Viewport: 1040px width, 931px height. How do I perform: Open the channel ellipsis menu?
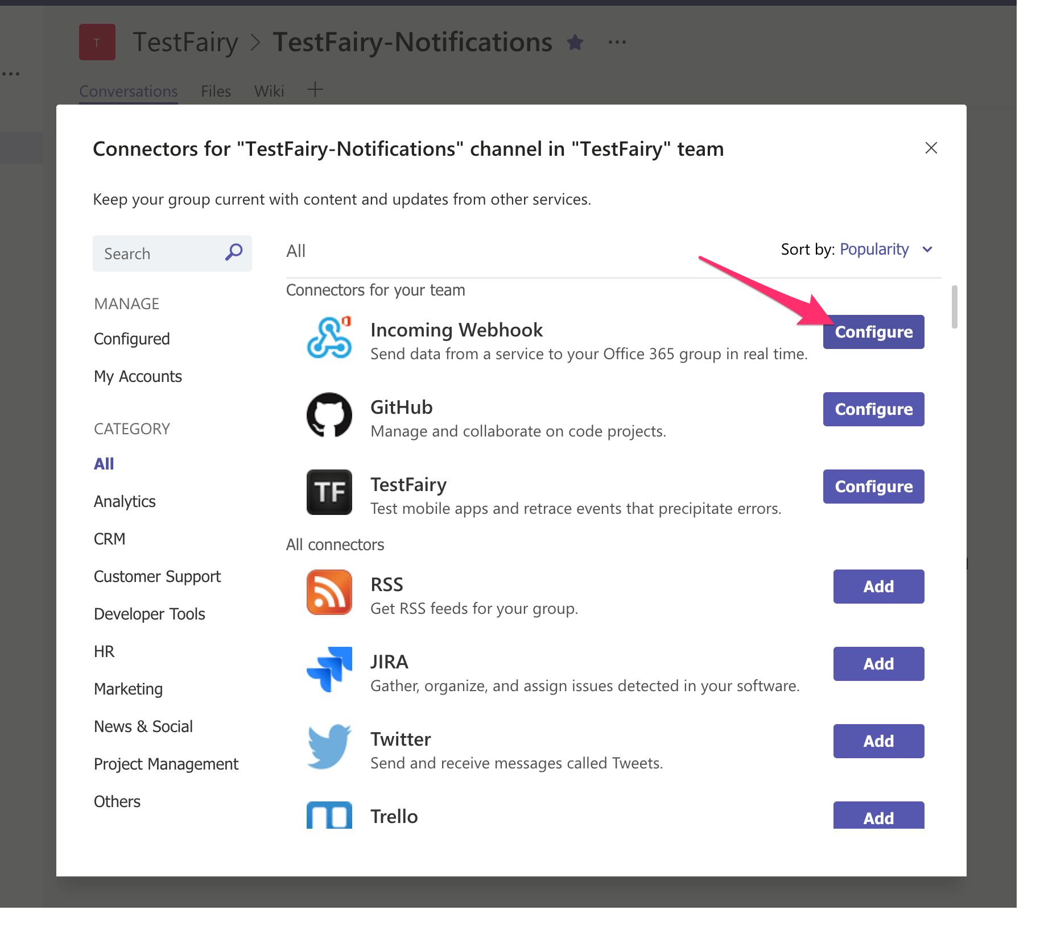coord(617,41)
